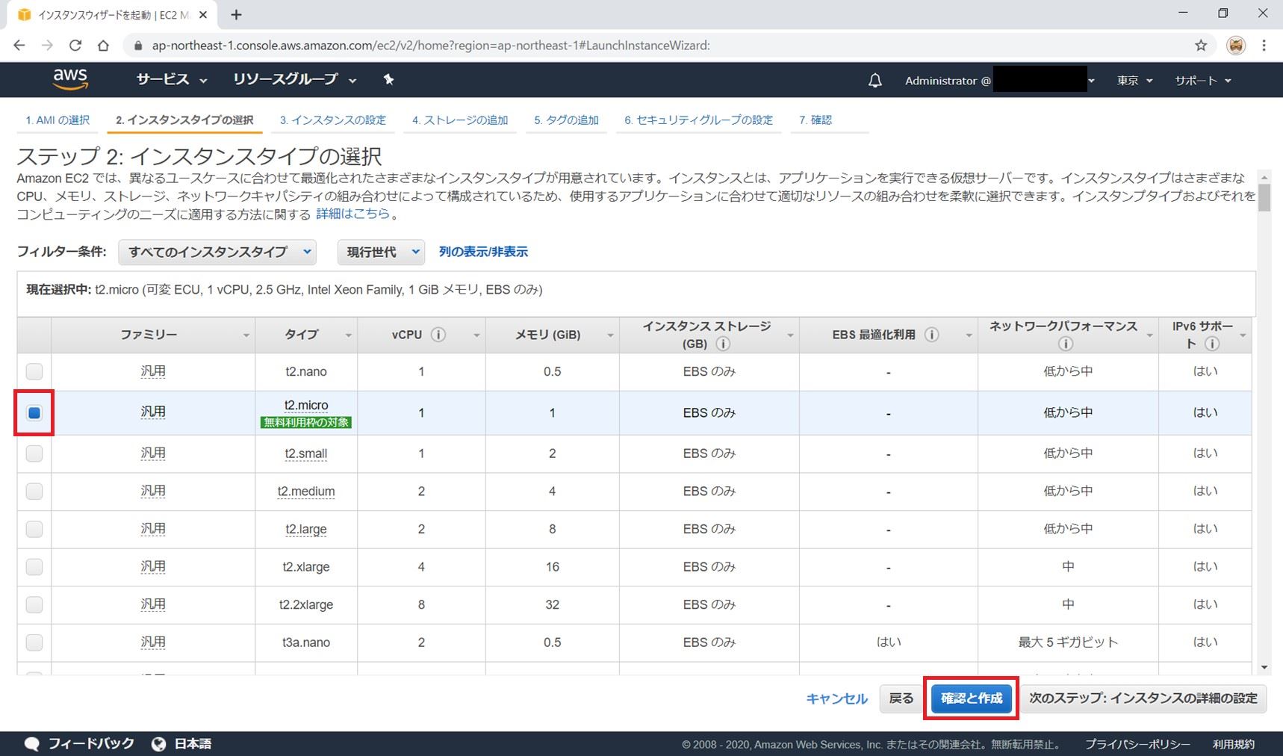Open the Chrome profile avatar
Screen dimensions: 1283x756
tap(1236, 46)
